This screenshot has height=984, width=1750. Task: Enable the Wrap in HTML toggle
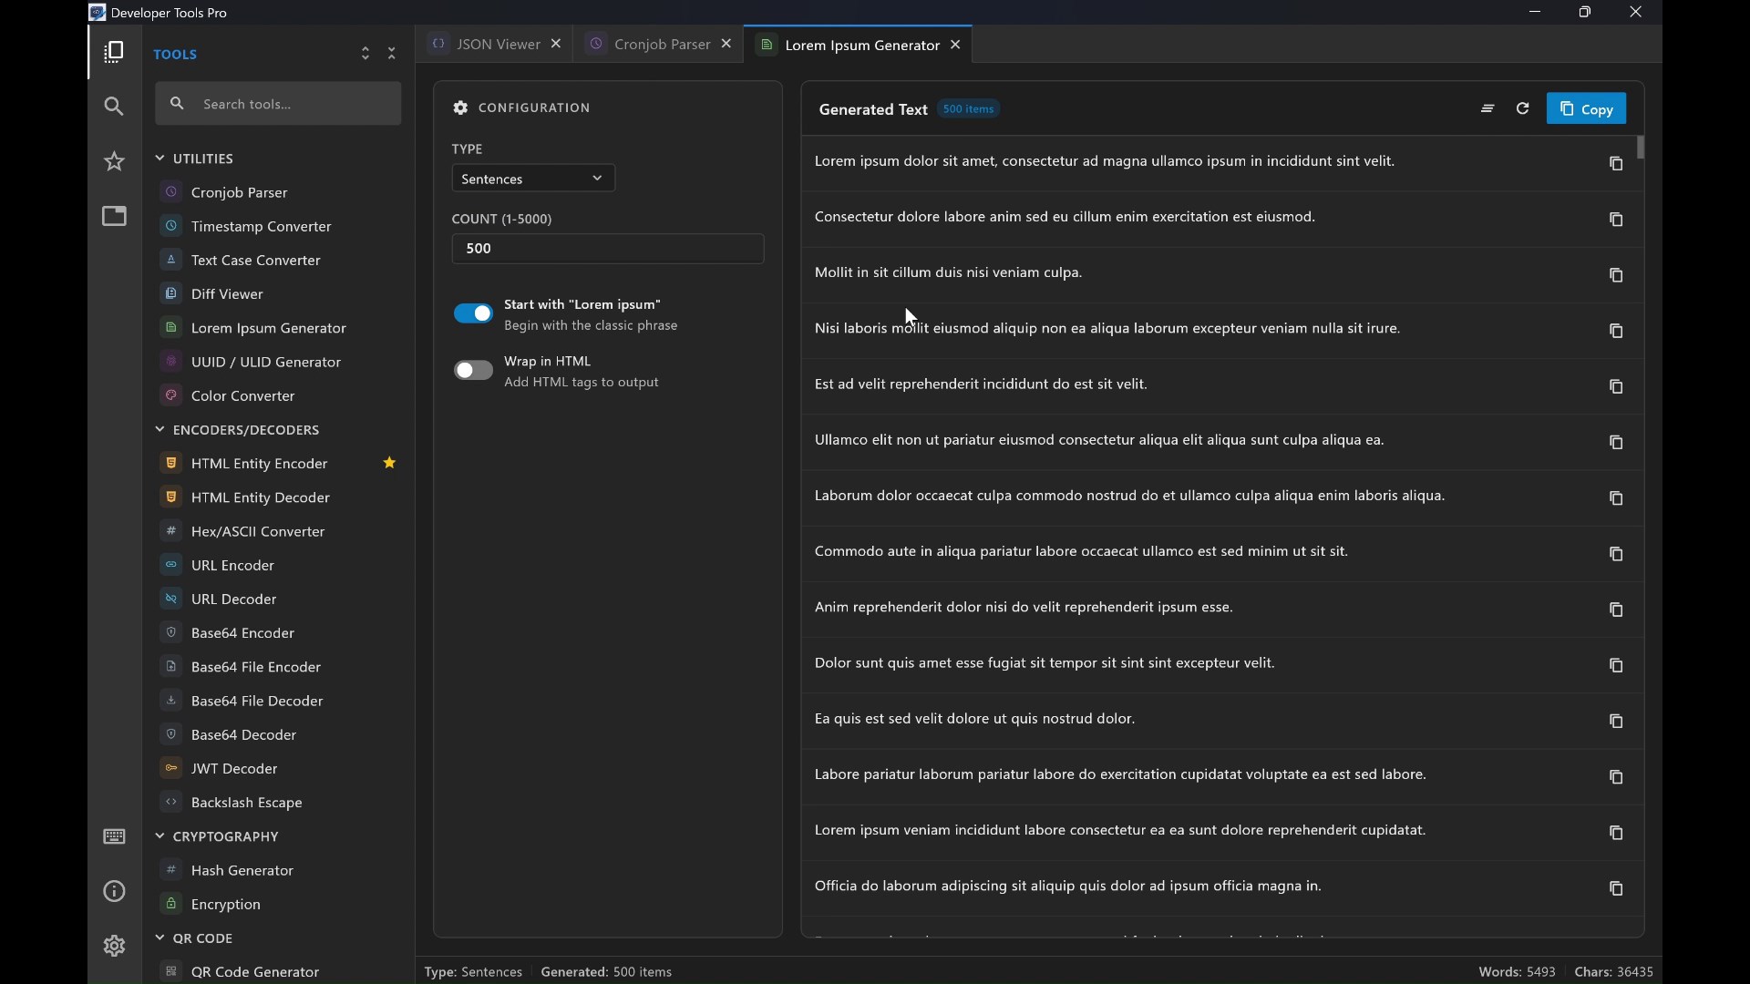pos(473,371)
